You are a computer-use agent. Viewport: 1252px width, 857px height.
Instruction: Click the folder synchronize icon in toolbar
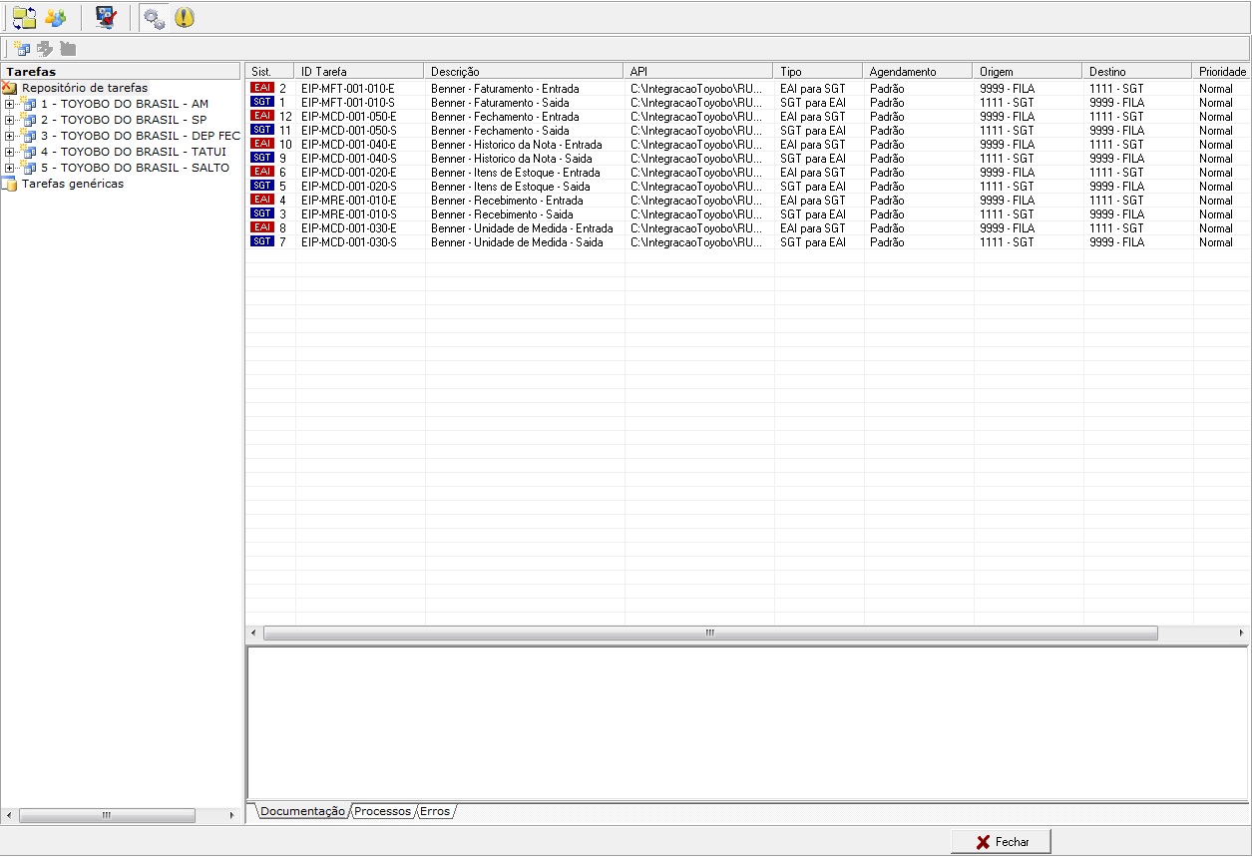(24, 17)
